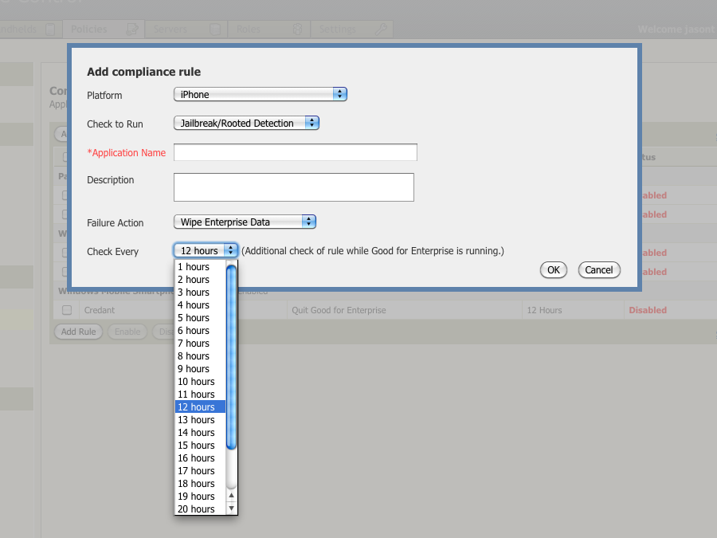
Task: Click the hours list scrollbar thumb
Action: (231, 357)
